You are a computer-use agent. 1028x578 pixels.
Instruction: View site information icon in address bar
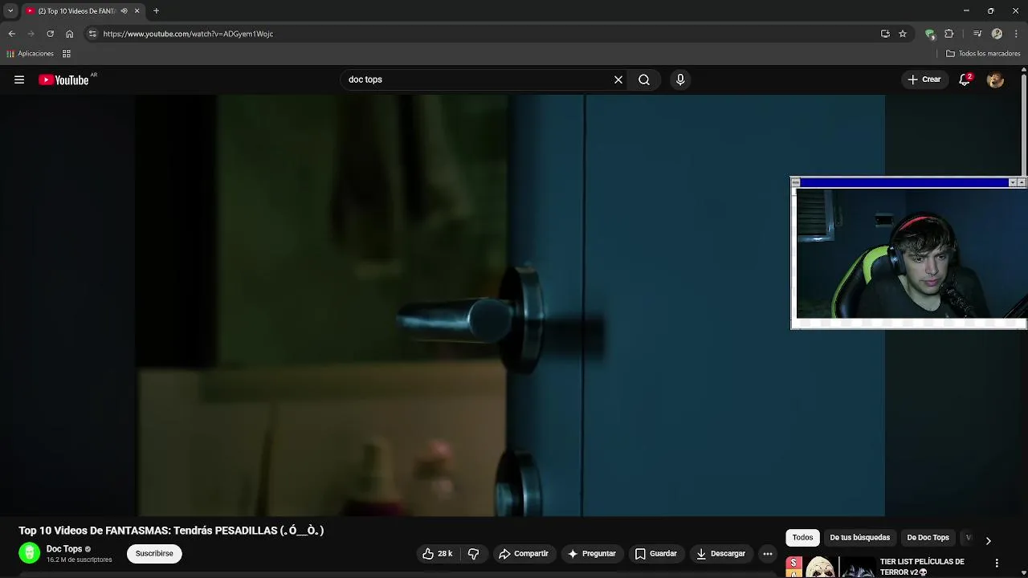click(92, 34)
